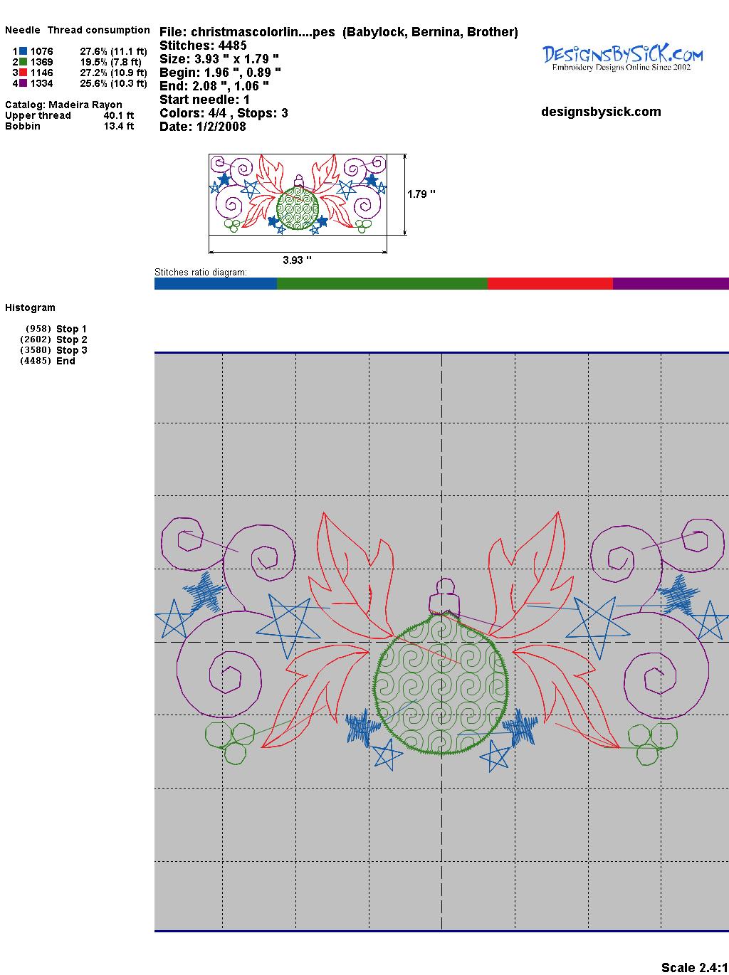Click the red segment of stitches ratio bar
This screenshot has height=975, width=729.
coord(550,284)
